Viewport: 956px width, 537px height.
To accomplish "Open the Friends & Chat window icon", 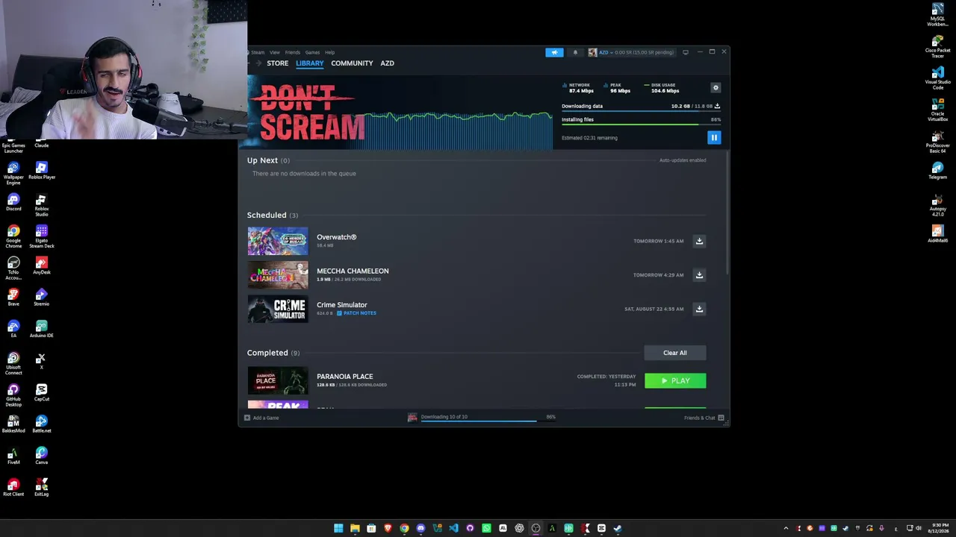I will coord(721,418).
